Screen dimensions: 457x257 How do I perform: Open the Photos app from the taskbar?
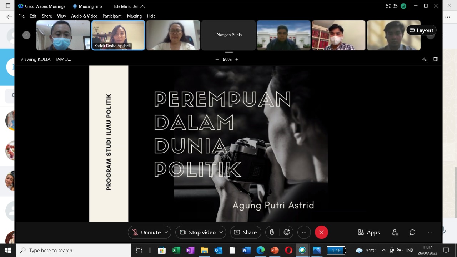[x=317, y=251]
